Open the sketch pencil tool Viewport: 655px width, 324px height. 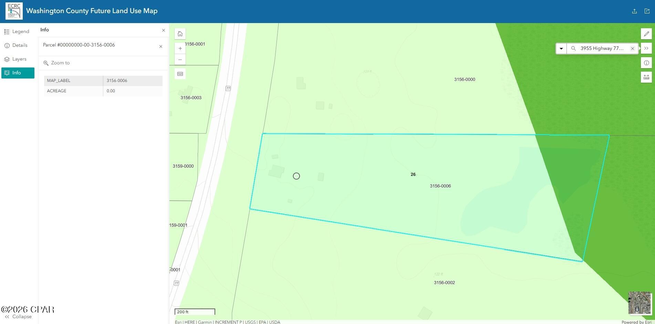point(646,34)
